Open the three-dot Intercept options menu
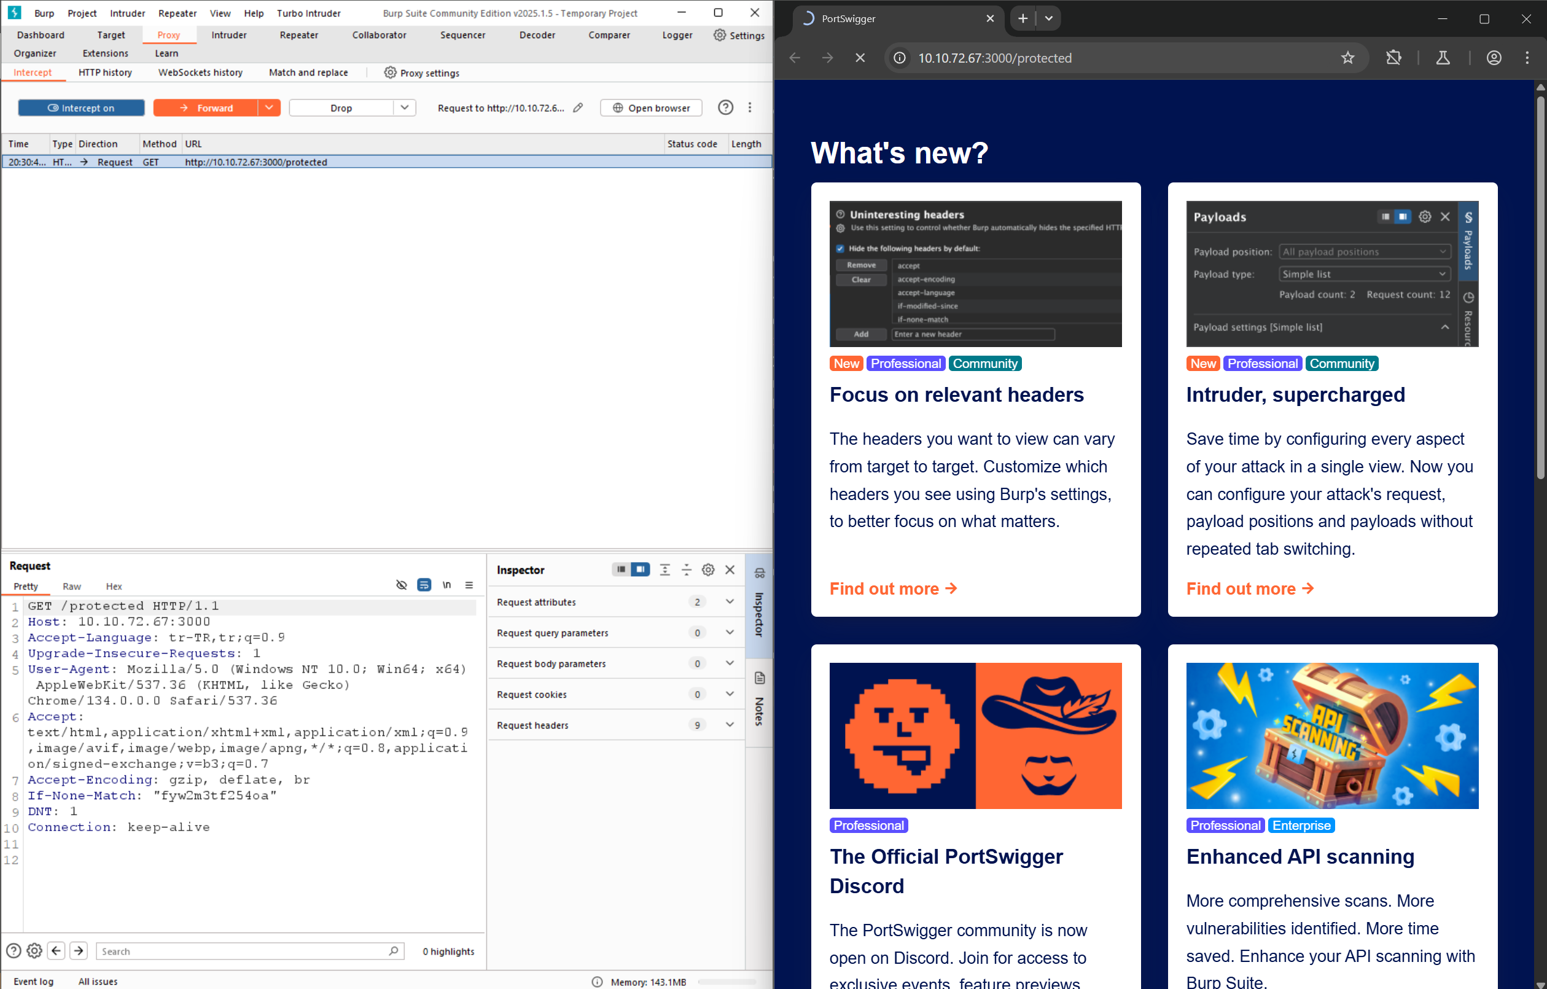The height and width of the screenshot is (989, 1547). point(750,107)
